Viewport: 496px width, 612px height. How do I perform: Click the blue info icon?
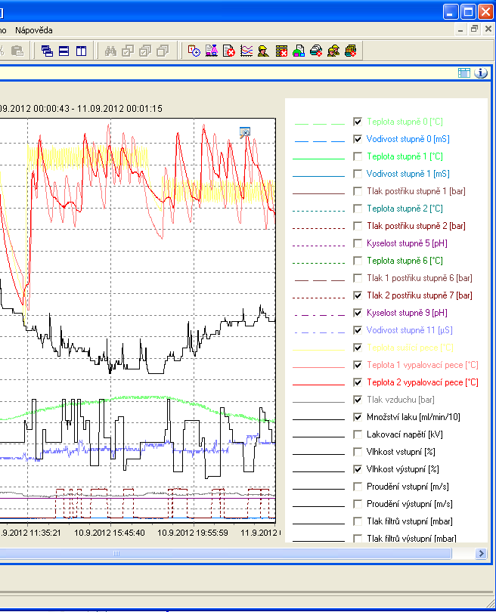pyautogui.click(x=480, y=73)
